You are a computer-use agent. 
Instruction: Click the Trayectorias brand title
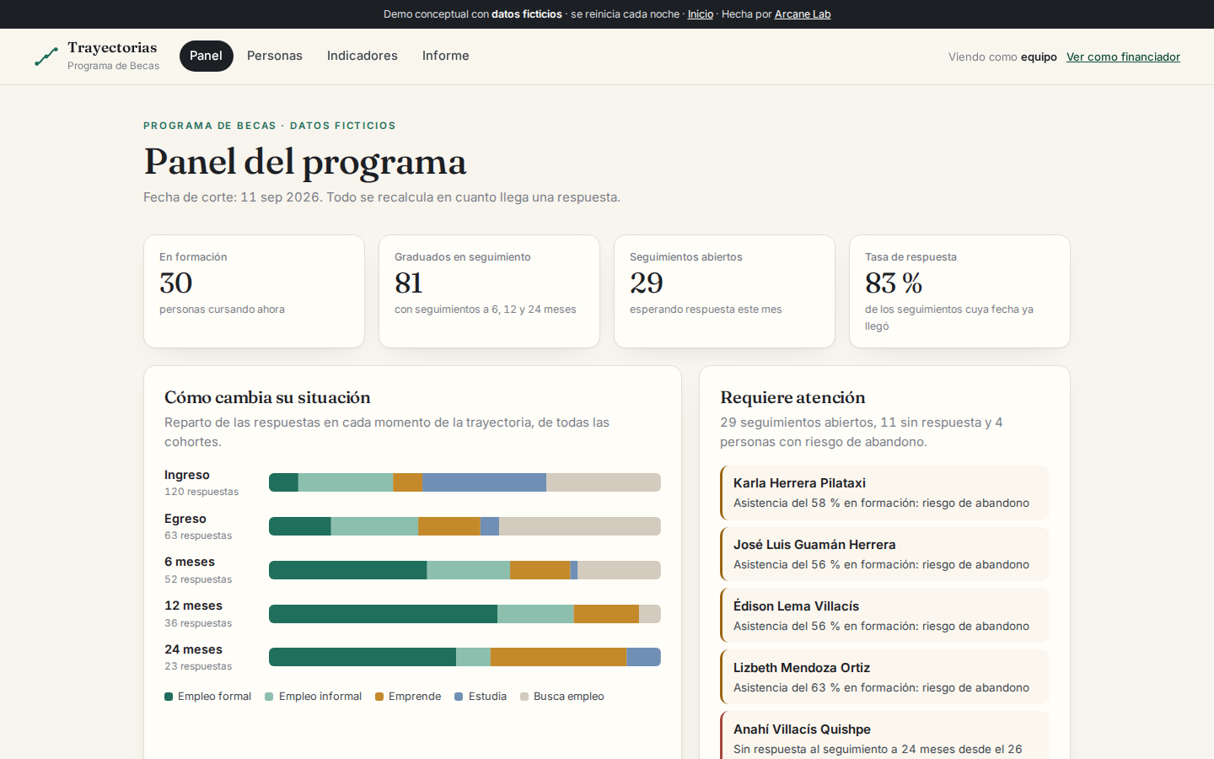112,47
